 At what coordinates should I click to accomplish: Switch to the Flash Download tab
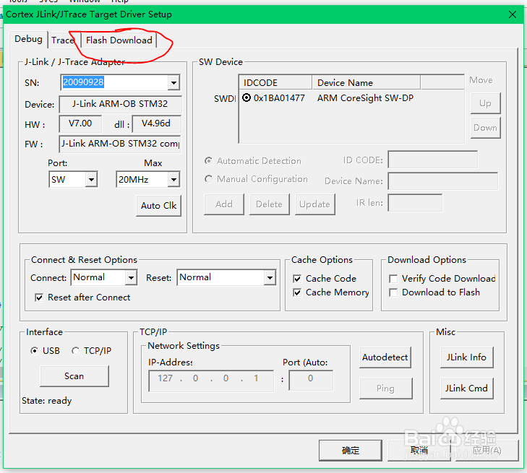click(119, 40)
